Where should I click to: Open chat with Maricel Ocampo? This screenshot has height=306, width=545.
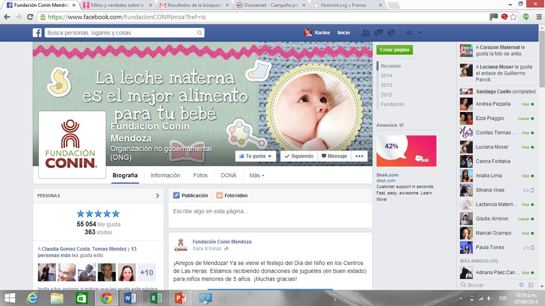[497, 233]
